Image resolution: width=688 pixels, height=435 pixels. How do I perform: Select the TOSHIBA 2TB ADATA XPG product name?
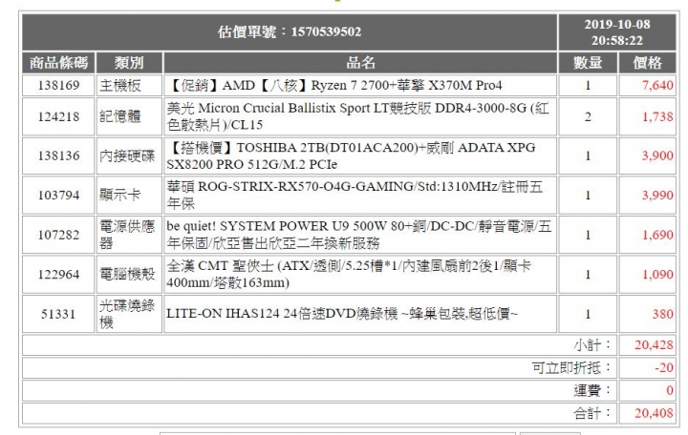coord(351,155)
